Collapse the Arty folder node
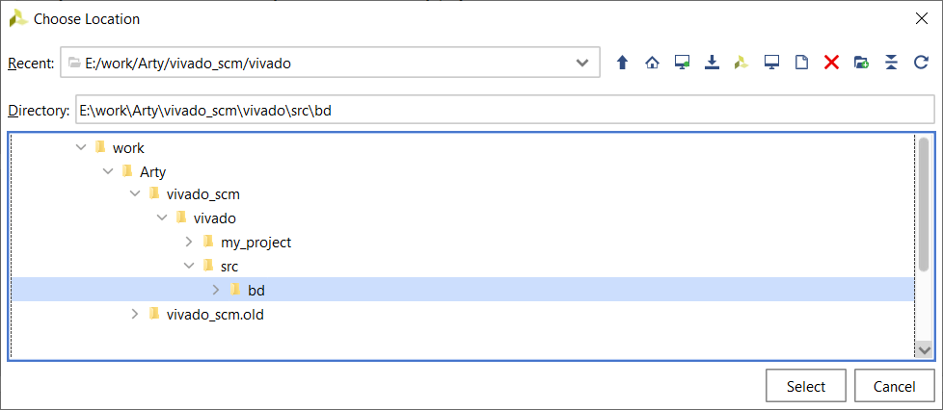The image size is (943, 410). point(108,171)
